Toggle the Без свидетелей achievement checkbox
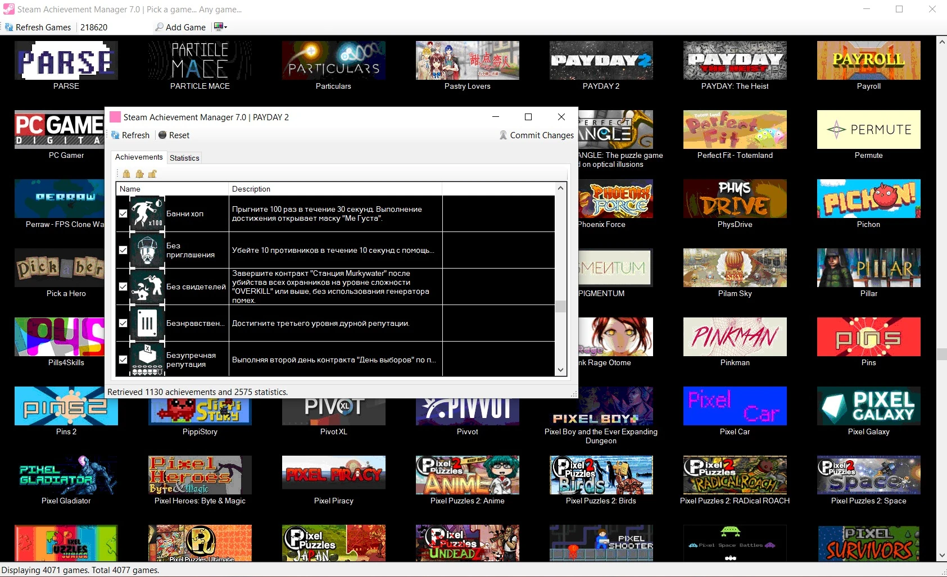This screenshot has height=577, width=947. (123, 287)
